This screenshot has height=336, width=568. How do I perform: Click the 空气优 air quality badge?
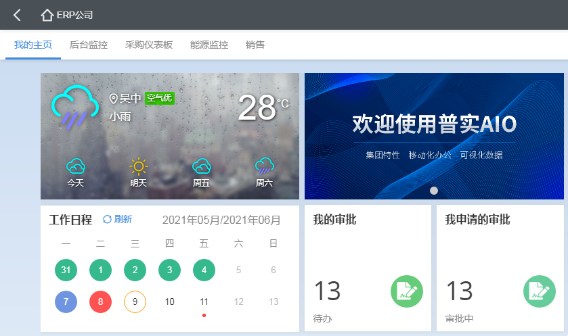pyautogui.click(x=160, y=98)
